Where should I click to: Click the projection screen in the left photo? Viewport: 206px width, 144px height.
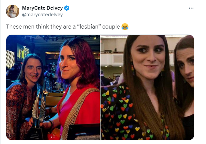coord(23,52)
